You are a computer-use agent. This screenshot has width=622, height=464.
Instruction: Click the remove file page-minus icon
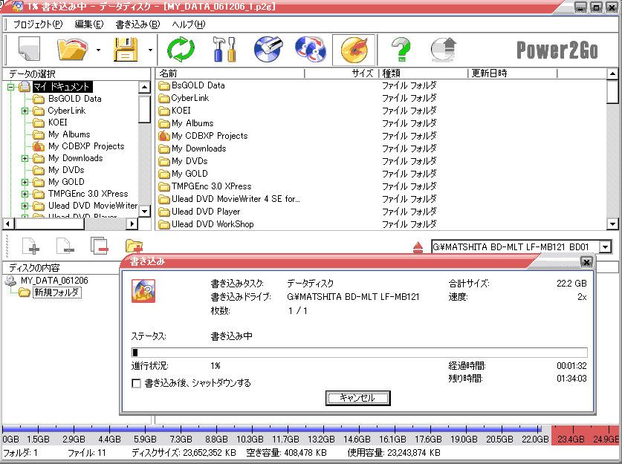(65, 246)
